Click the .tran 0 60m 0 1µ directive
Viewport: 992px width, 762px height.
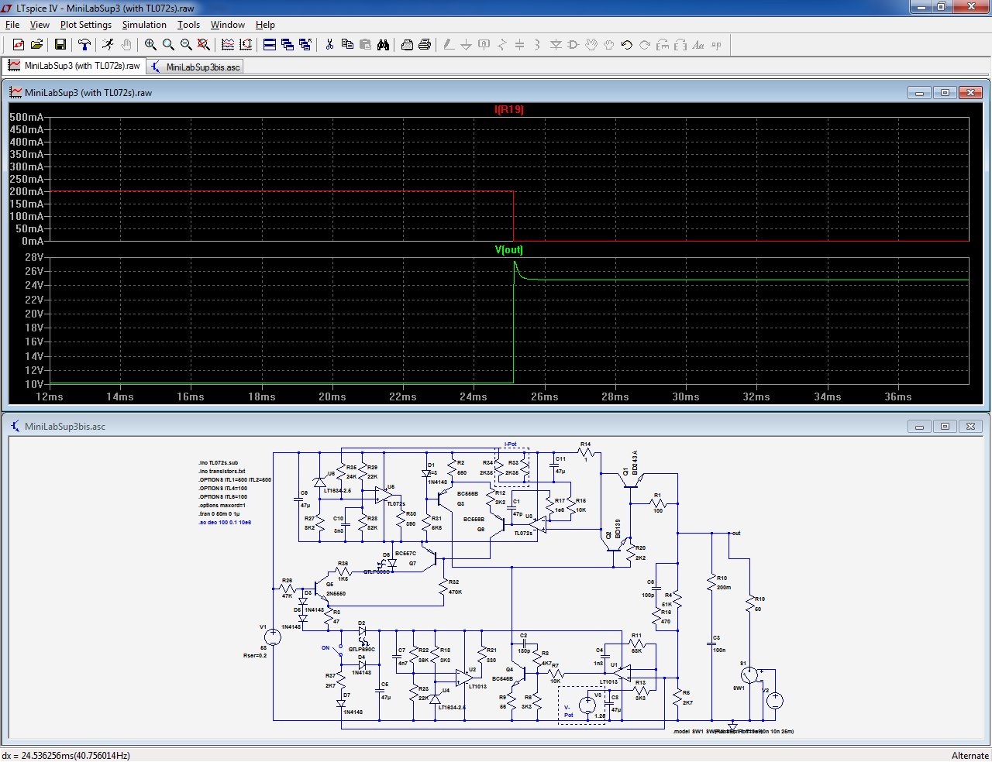219,513
